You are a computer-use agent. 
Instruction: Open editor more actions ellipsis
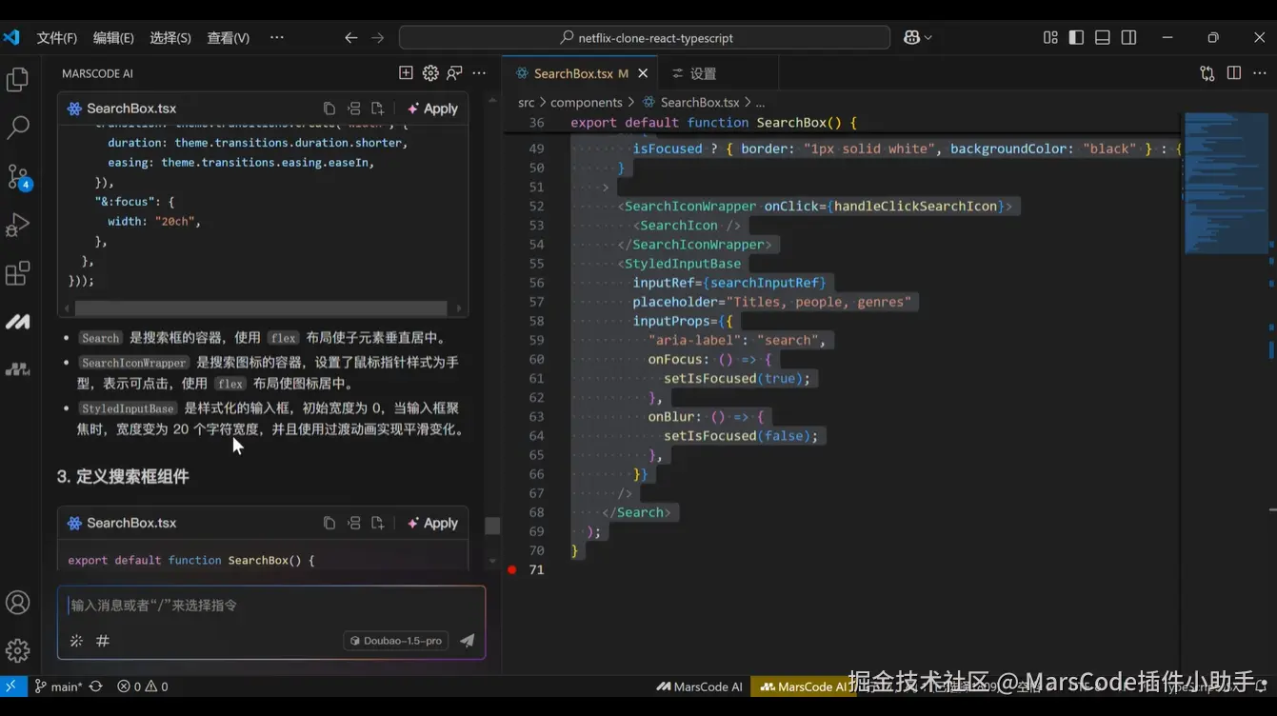click(x=1259, y=73)
